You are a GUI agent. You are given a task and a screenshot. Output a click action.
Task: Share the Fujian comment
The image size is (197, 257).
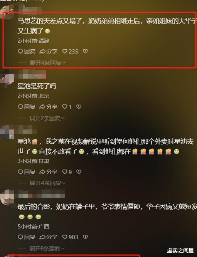(x=49, y=51)
